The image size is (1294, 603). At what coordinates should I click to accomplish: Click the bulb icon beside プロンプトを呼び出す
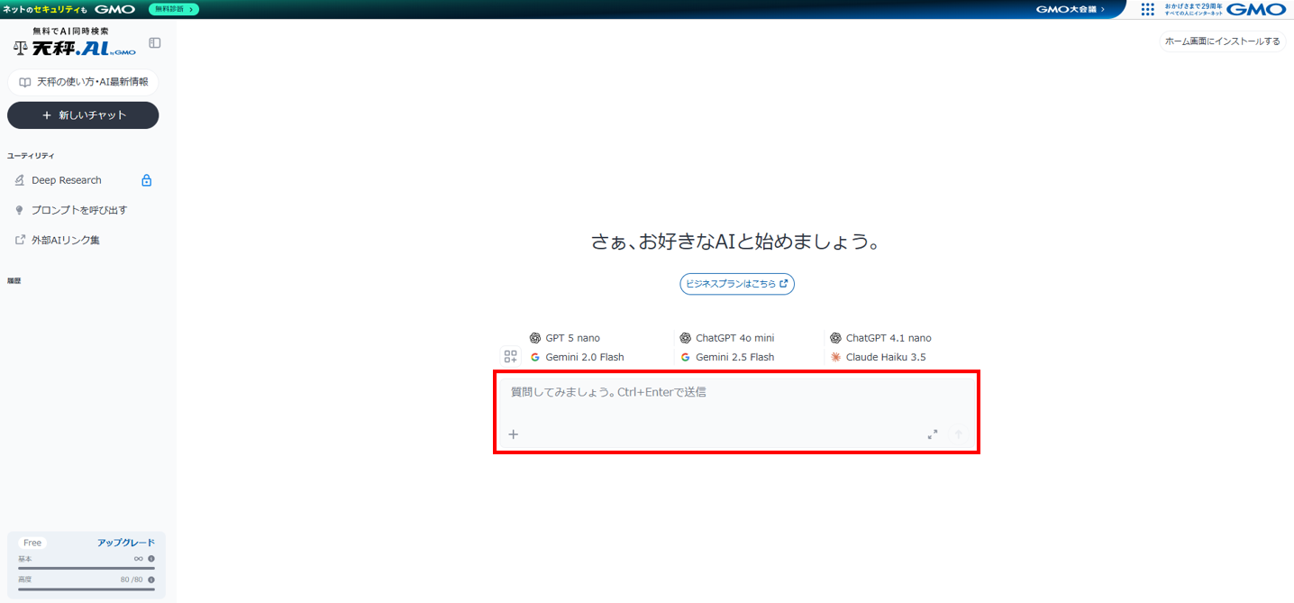[x=19, y=209]
